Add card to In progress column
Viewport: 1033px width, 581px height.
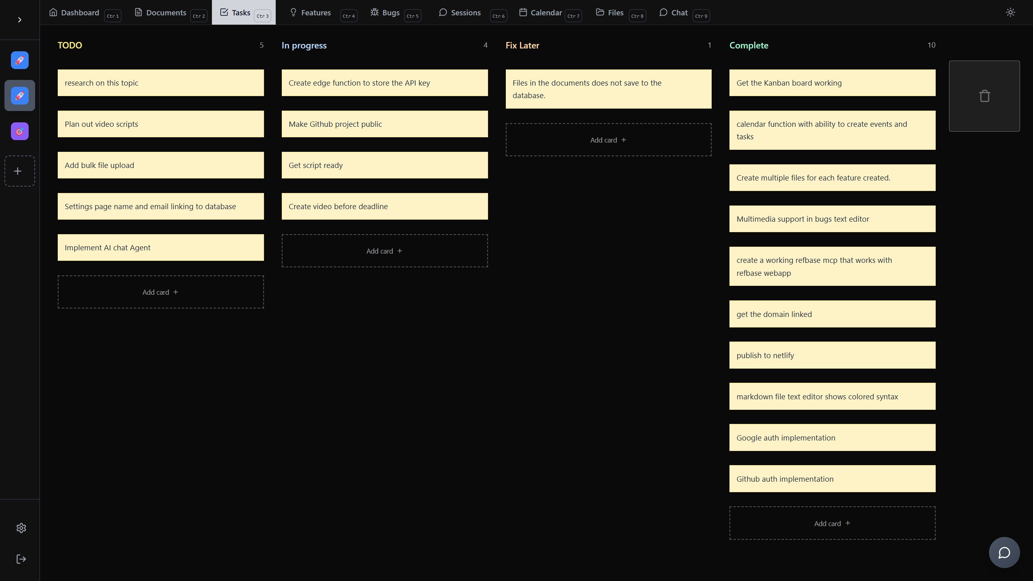[384, 251]
